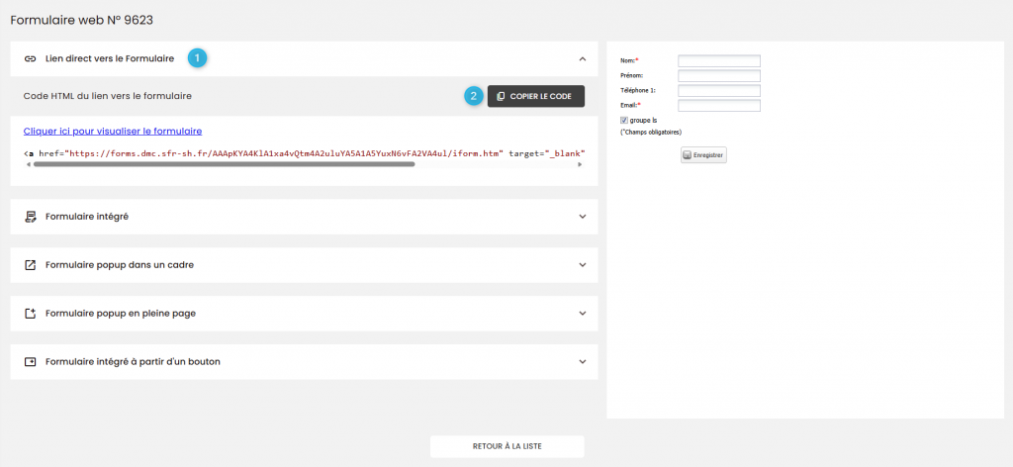This screenshot has height=467, width=1013.
Task: Expand Formulaire popup dans un cadre chevron
Action: tap(582, 265)
